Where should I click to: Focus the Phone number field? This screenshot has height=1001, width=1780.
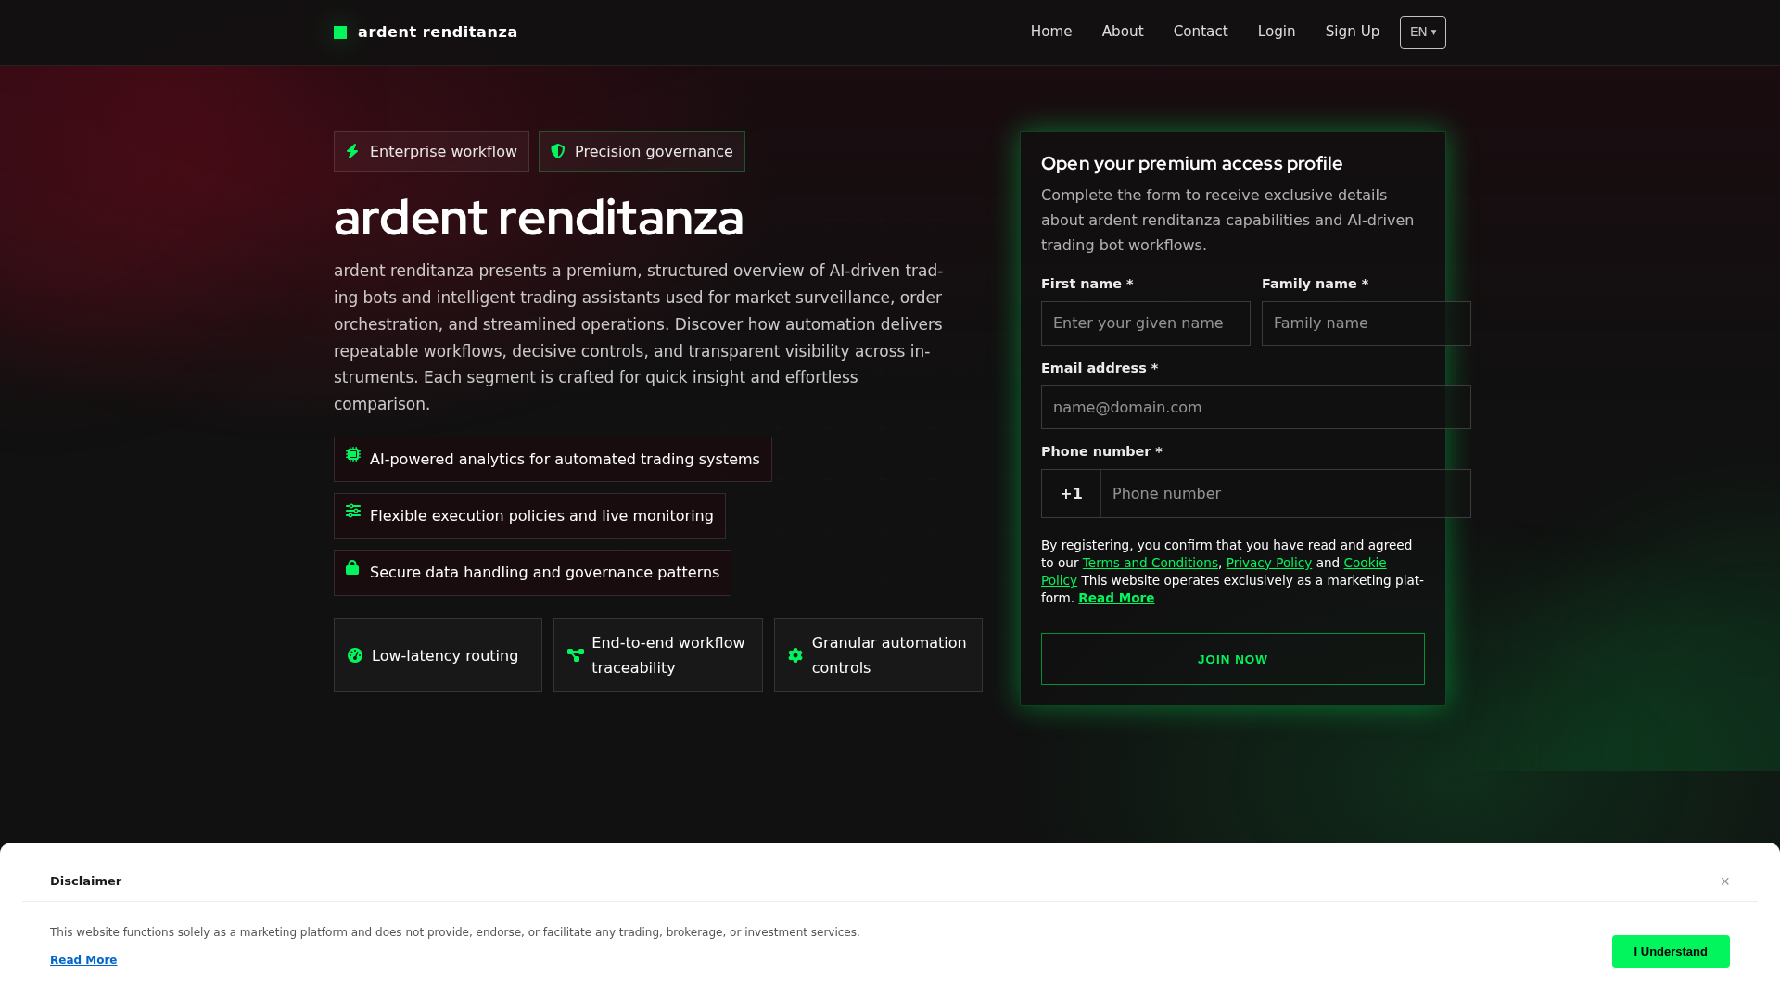click(1286, 493)
